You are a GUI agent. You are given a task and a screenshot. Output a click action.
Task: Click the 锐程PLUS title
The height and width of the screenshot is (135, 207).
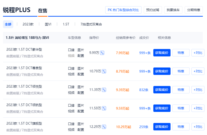(x=17, y=10)
